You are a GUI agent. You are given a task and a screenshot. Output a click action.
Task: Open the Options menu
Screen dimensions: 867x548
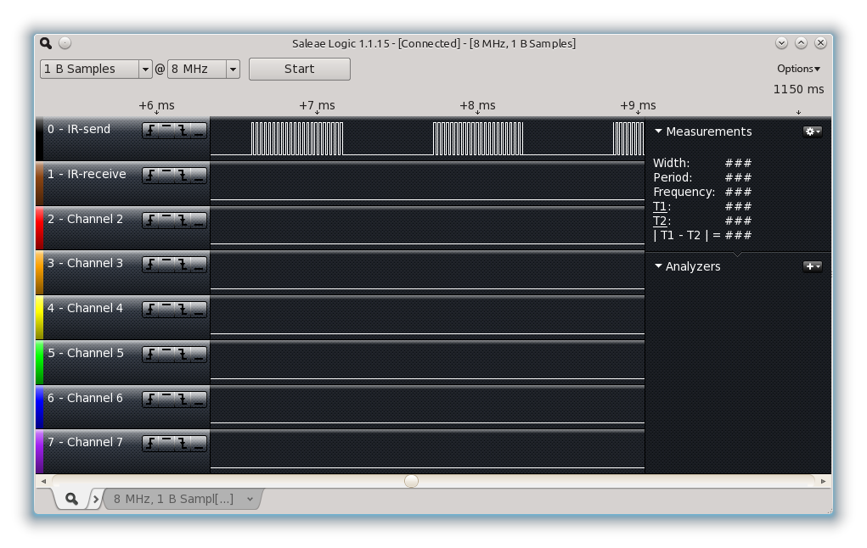point(798,69)
